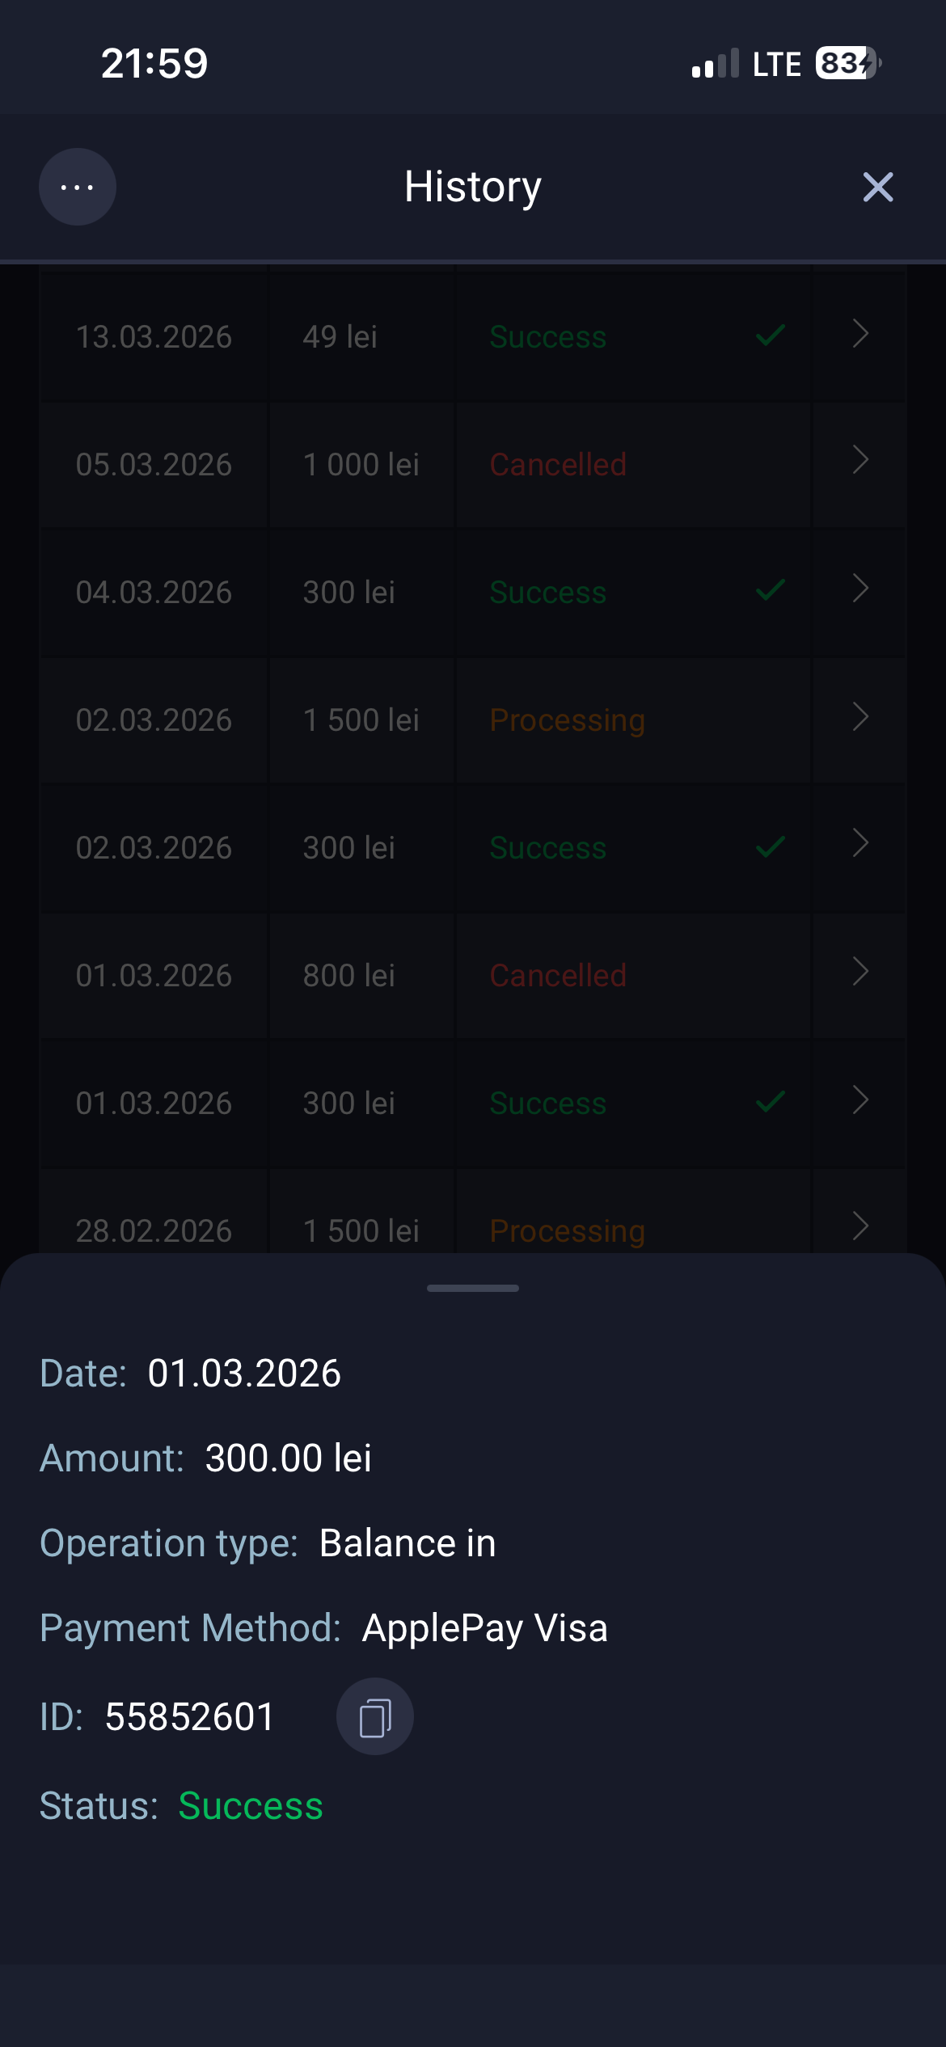Expand the 05.03.2026 cancelled 1 000 lei entry

coord(860,461)
